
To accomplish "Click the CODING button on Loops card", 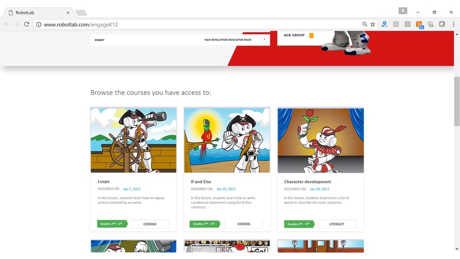I will 150,224.
